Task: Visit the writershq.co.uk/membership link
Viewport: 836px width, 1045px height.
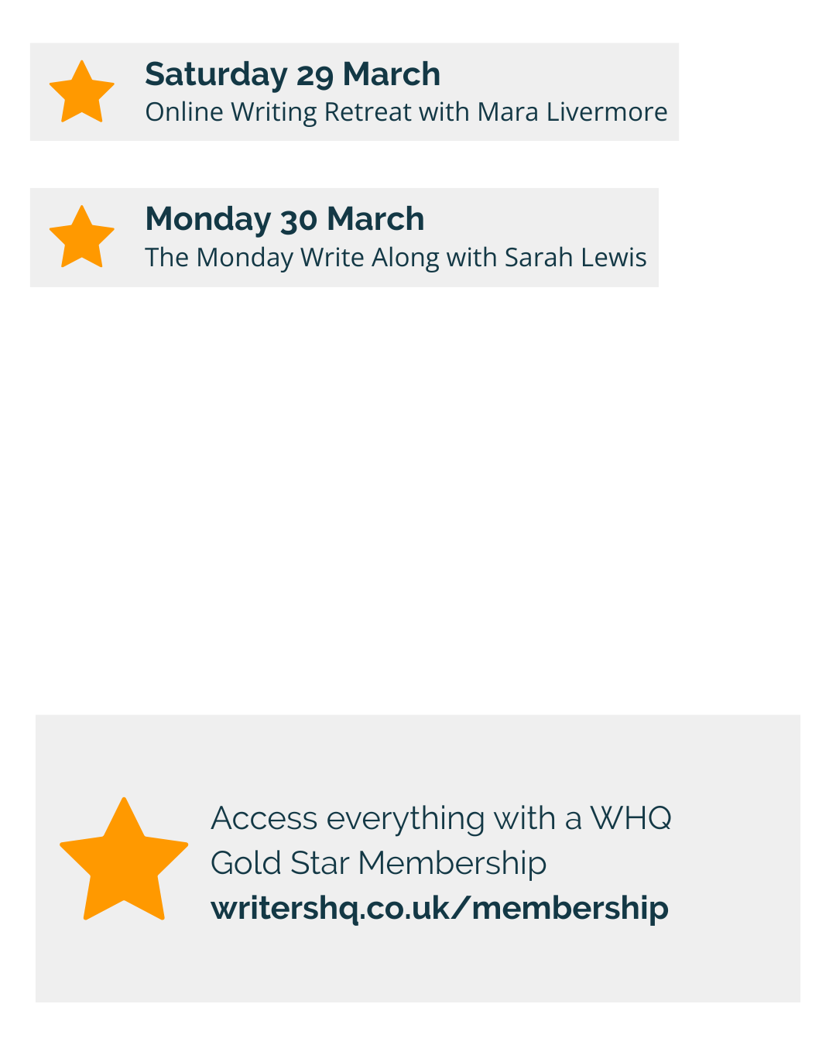Action: click(x=439, y=908)
